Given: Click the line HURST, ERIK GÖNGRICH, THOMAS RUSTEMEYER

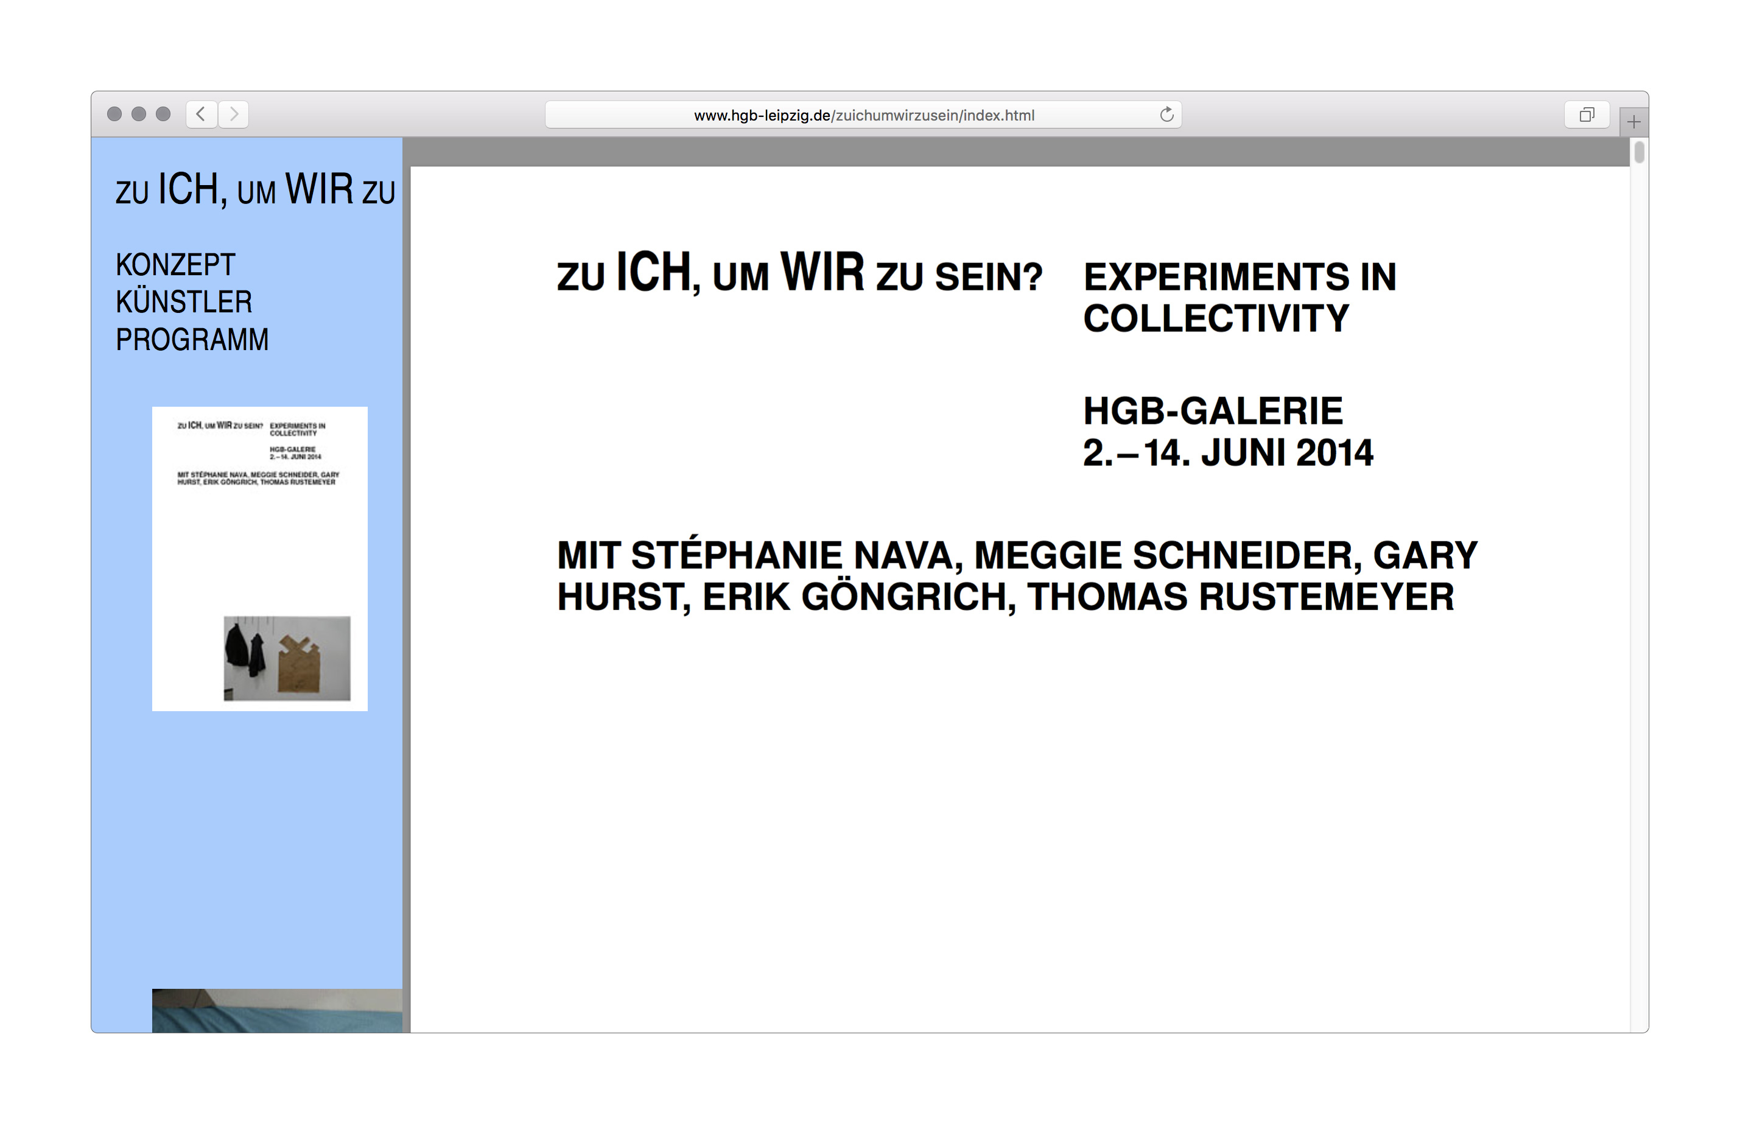Looking at the screenshot, I should pos(1005,596).
